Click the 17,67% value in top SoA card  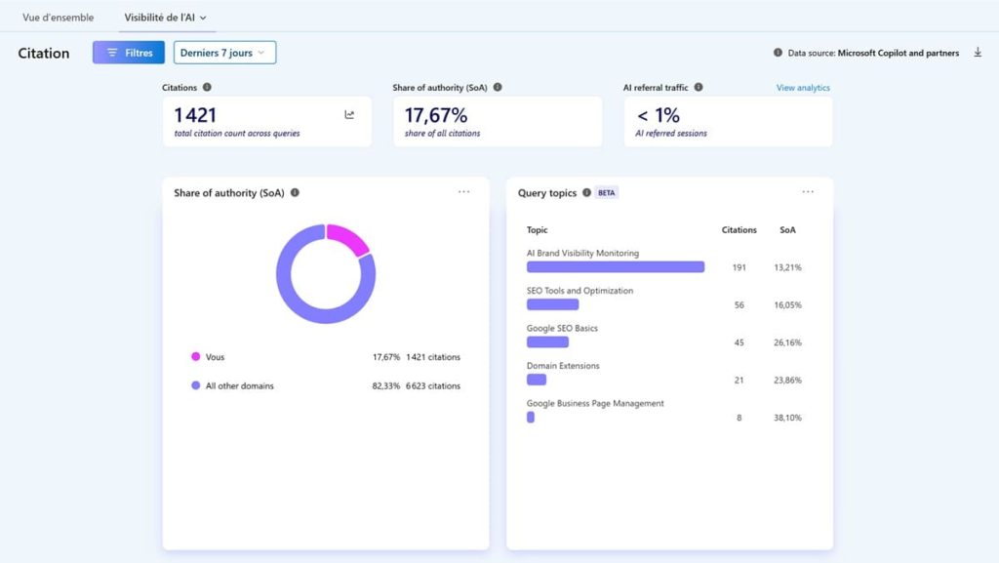coord(436,115)
